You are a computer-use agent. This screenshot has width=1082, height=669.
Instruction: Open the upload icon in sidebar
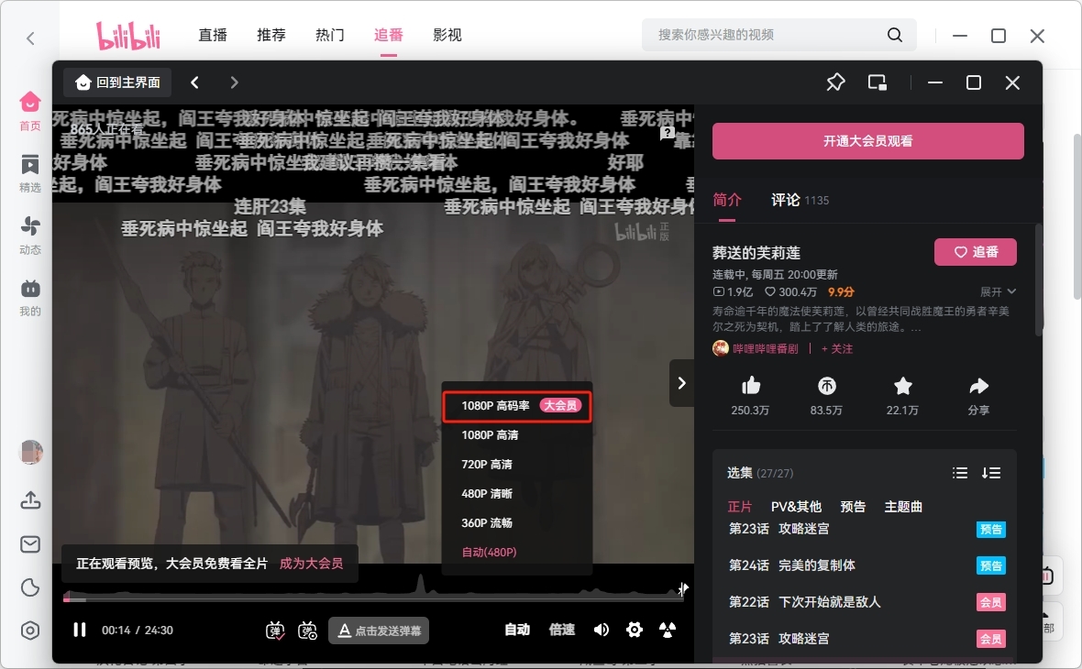coord(30,500)
